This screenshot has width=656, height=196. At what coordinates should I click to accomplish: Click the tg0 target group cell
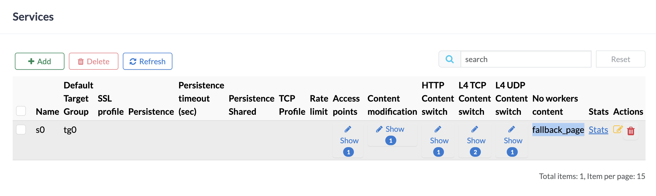[70, 130]
